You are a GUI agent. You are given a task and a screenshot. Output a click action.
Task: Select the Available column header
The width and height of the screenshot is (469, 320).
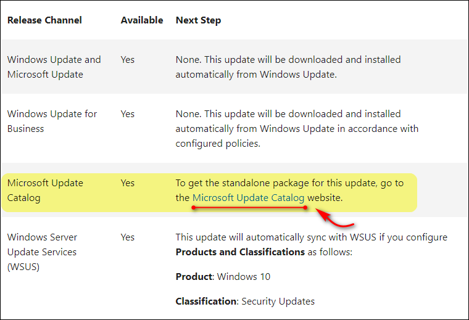point(141,20)
